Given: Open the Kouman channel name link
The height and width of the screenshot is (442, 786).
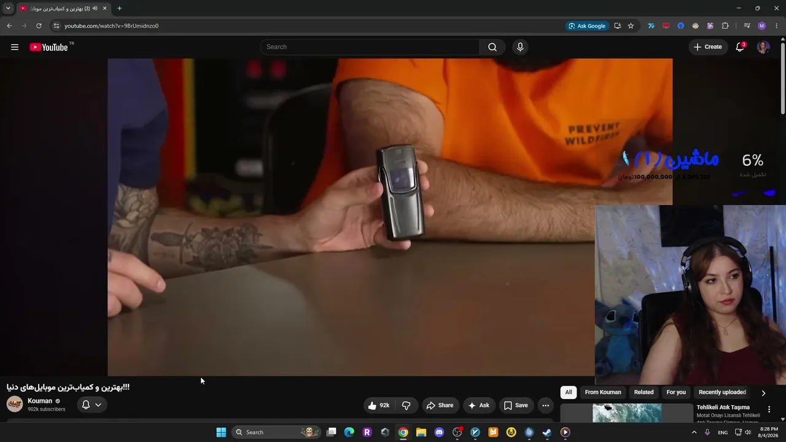Looking at the screenshot, I should click(40, 401).
